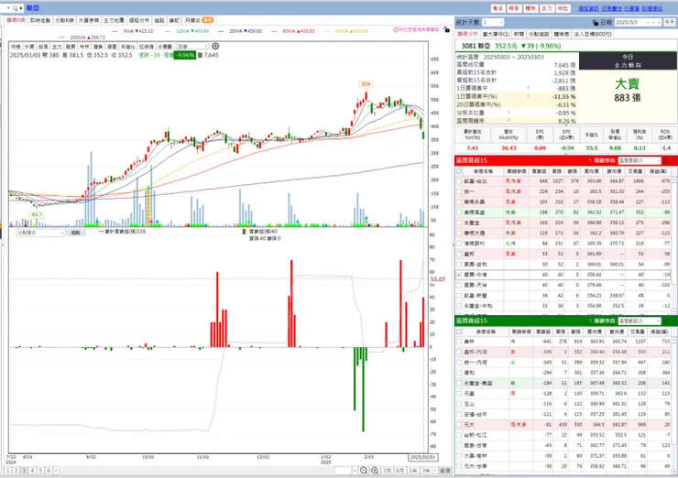Screen dimensions: 678x478
Task: Check the 富邦-內湖 row in sell table
Action: [459, 352]
